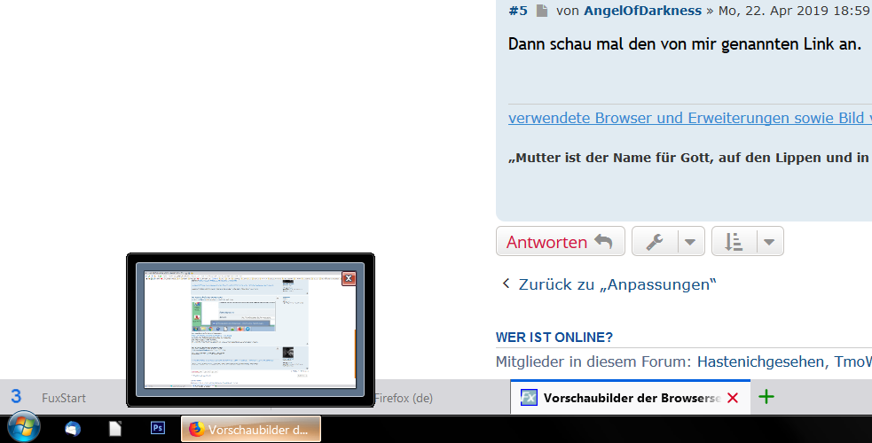Switch to the Firefox (de) tab

(x=404, y=398)
